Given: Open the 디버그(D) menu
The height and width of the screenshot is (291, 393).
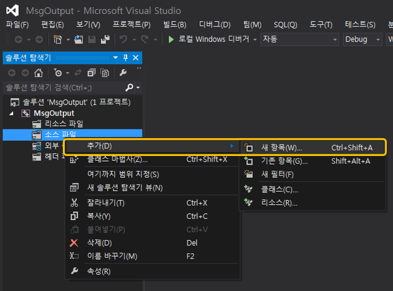Looking at the screenshot, I should (x=215, y=25).
